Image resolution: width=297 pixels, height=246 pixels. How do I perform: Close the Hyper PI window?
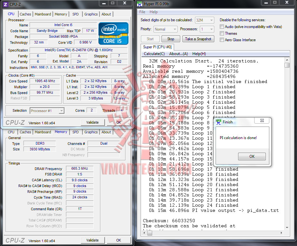(x=287, y=3)
